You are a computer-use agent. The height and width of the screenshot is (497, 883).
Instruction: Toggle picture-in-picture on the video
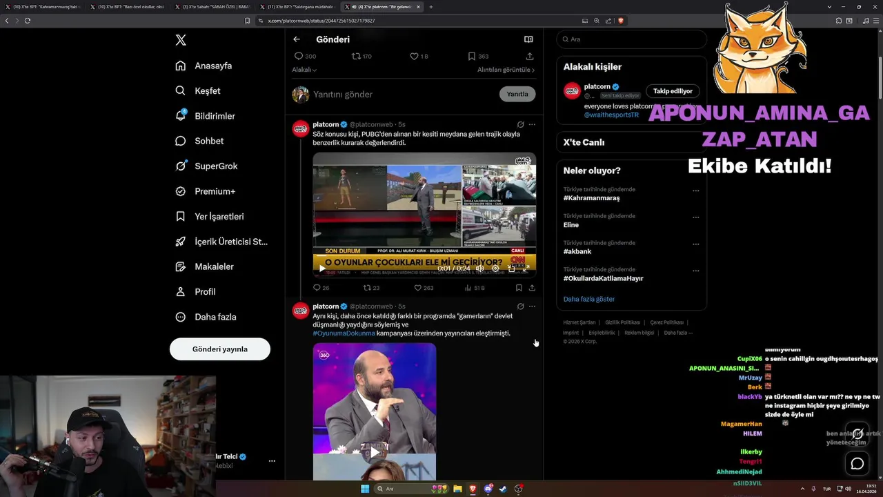pyautogui.click(x=511, y=269)
